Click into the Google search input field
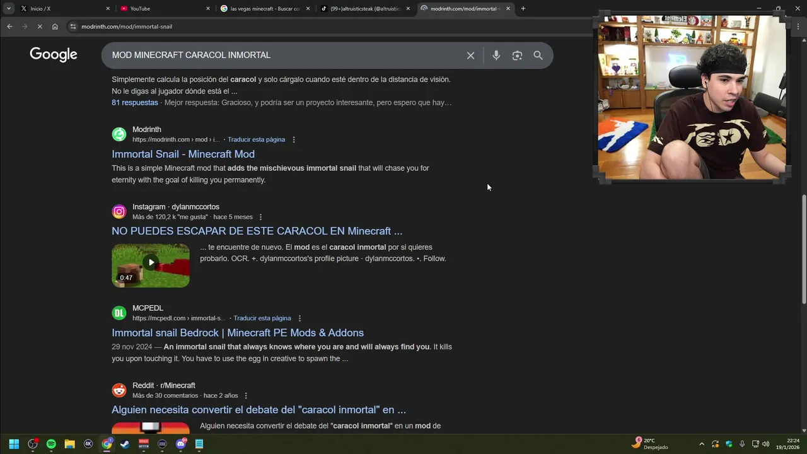 tap(284, 55)
